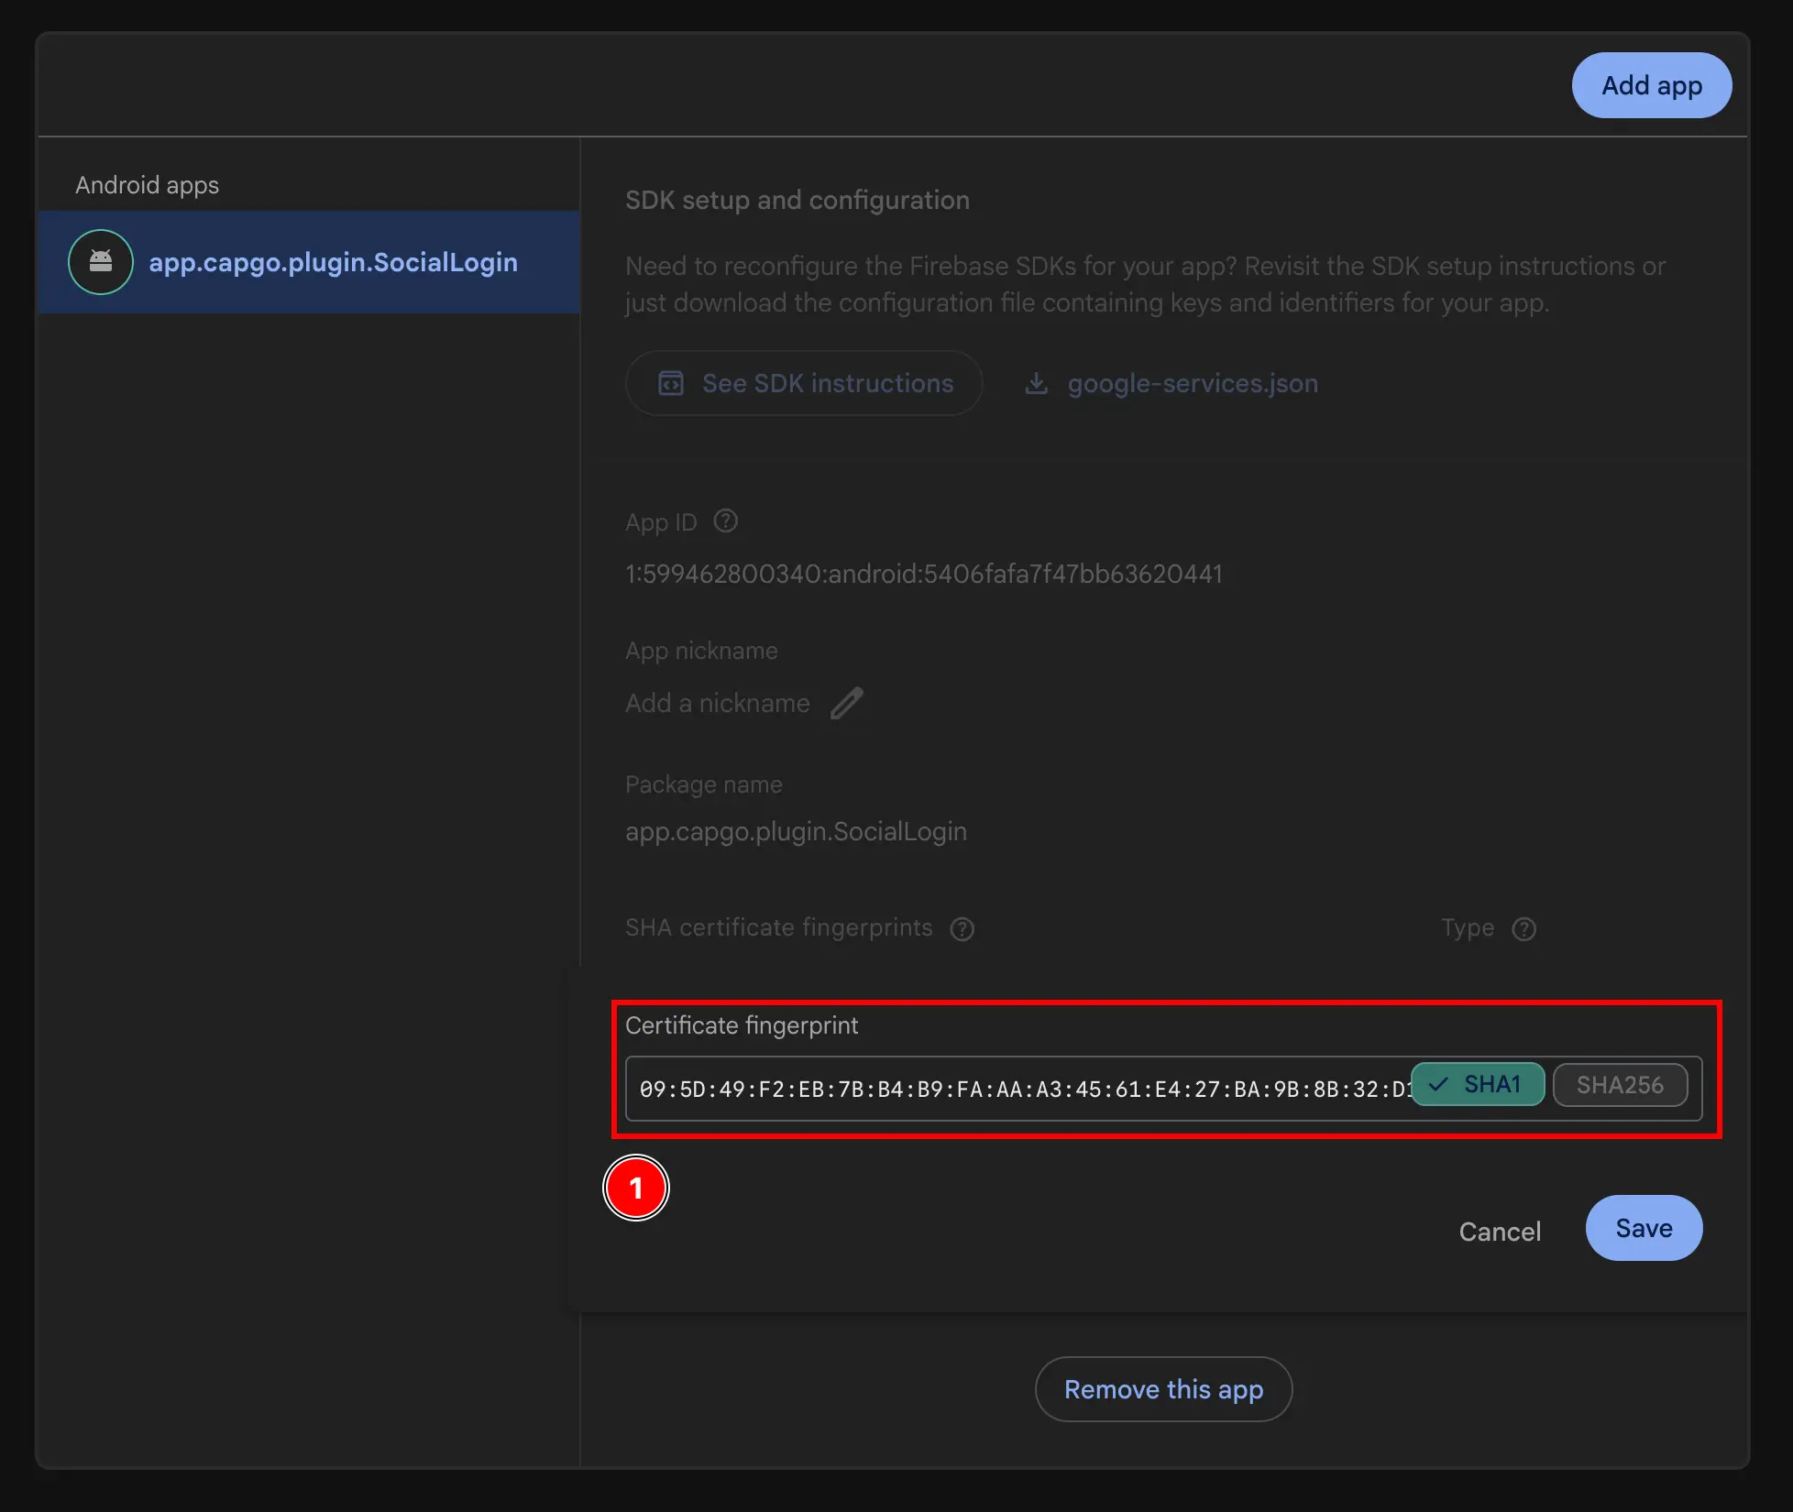
Task: Click the SDK instructions window icon
Action: [x=671, y=383]
